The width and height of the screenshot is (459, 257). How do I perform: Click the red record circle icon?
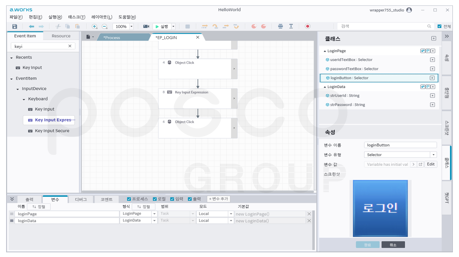point(308,26)
